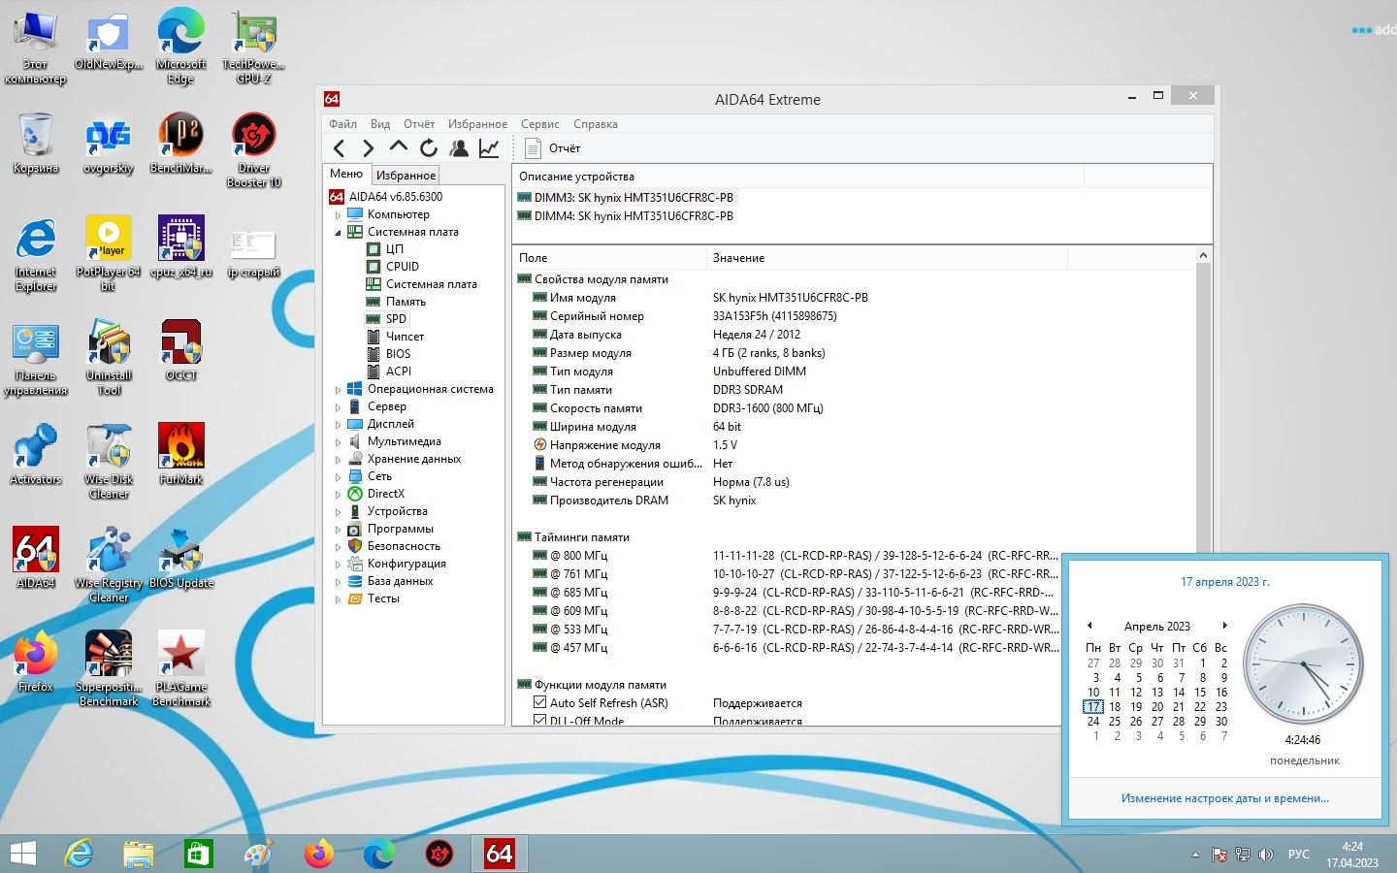This screenshot has width=1397, height=873.
Task: Open the user profile toolbar icon
Action: click(459, 148)
